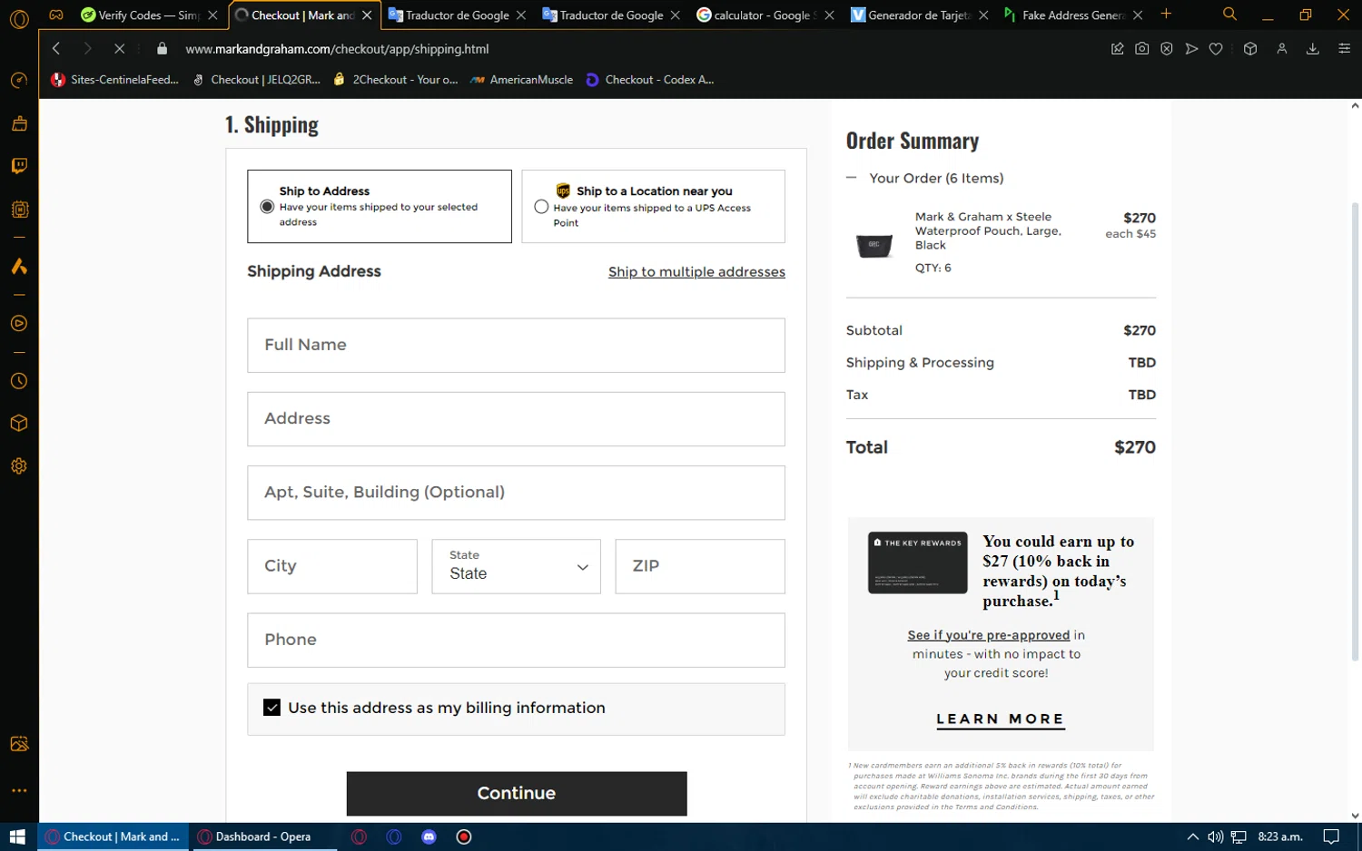The width and height of the screenshot is (1362, 851).
Task: Open the recording app red-dot taskbar icon
Action: [x=464, y=836]
